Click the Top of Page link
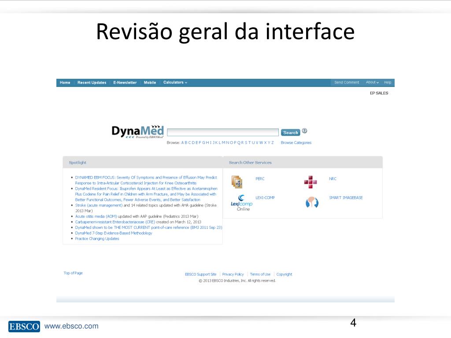This screenshot has height=338, width=451. (73, 273)
